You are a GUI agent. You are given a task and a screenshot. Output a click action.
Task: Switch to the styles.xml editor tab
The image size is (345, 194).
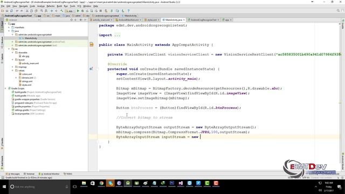point(152,20)
